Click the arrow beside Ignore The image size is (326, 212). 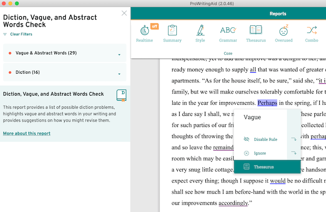294,153
